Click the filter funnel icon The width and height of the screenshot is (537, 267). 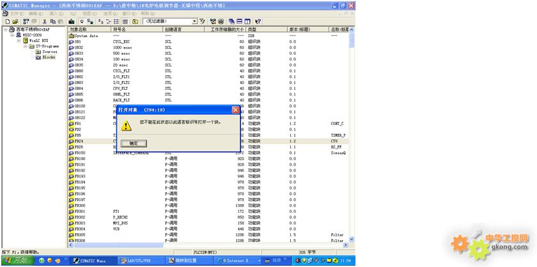pos(202,22)
